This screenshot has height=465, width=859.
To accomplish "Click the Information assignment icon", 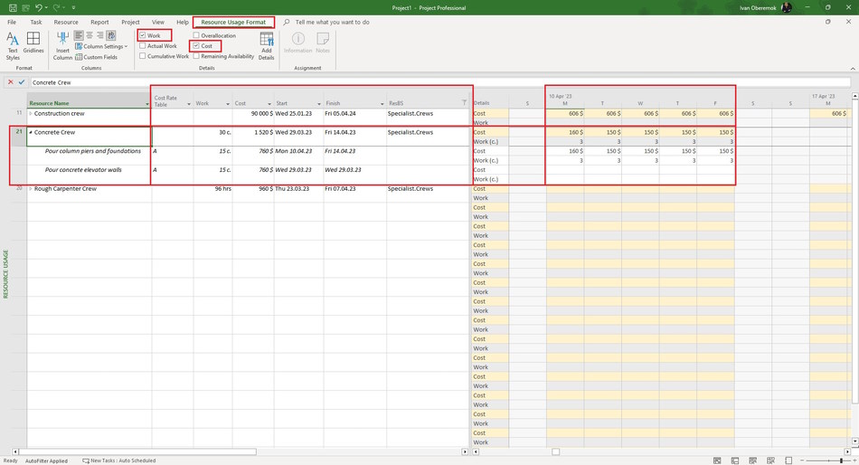I will [298, 43].
